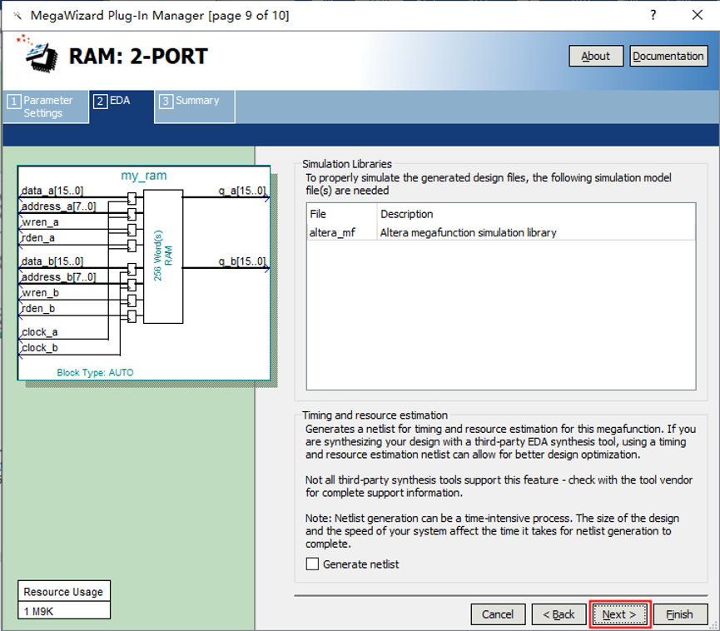
Task: Click the 256 Word(s) RAM block in diagram
Action: click(163, 256)
